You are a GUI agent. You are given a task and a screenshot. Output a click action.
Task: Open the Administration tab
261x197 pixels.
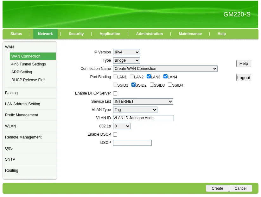coord(150,34)
